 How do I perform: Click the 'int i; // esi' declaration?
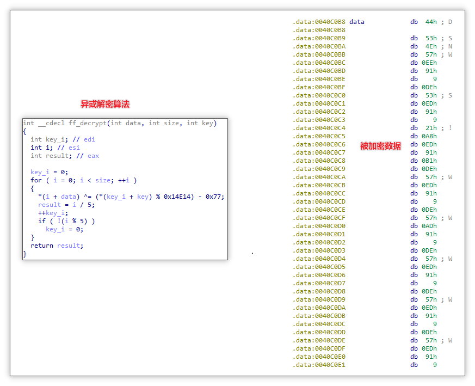coord(55,148)
